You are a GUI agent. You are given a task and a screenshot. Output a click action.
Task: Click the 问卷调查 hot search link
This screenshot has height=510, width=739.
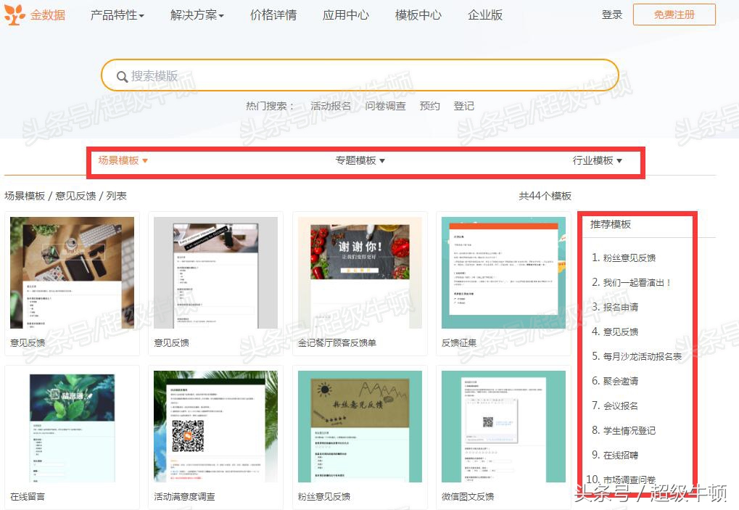tap(385, 106)
